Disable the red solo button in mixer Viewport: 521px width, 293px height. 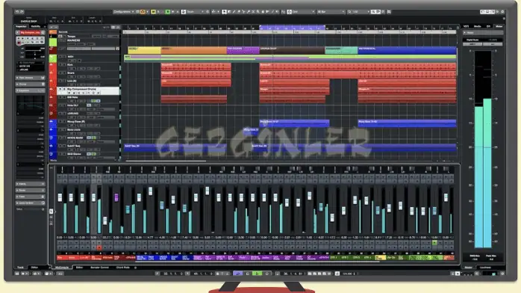(x=99, y=247)
